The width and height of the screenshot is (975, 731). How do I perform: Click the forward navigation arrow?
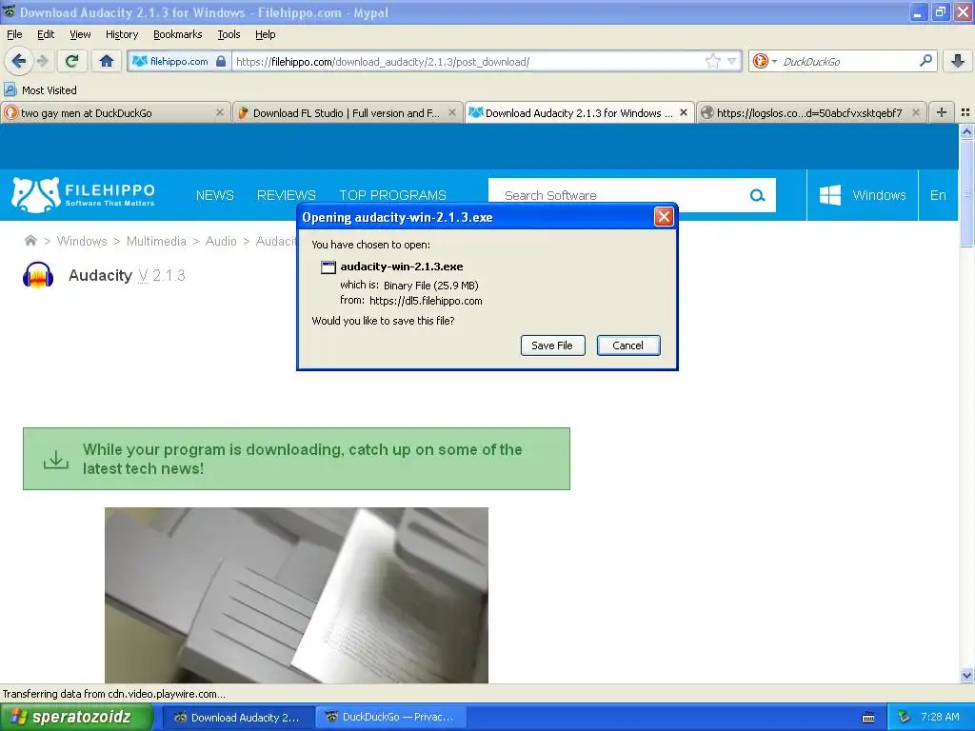[42, 61]
